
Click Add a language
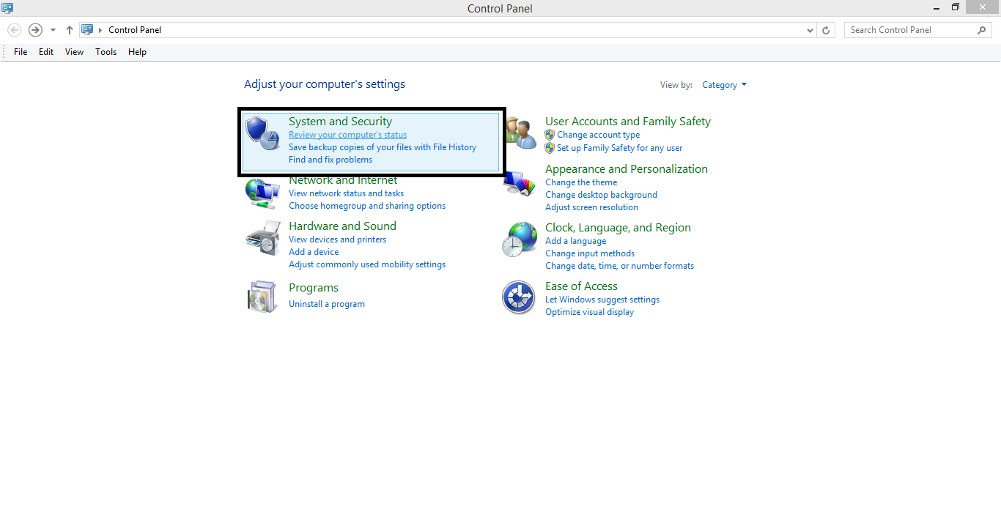pos(576,241)
